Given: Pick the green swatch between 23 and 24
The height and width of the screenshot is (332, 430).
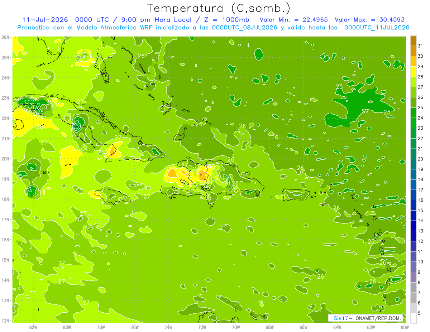Looking at the screenshot, I should (x=413, y=123).
